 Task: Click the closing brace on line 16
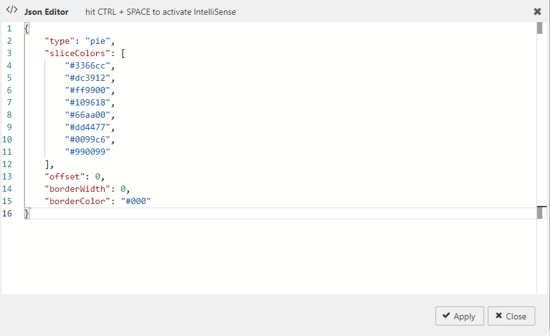tap(26, 213)
